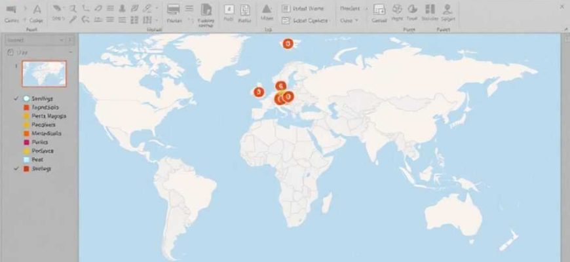Screen dimensions: 570x262
Task: Click the large letter A text icon
Action: 37,9
